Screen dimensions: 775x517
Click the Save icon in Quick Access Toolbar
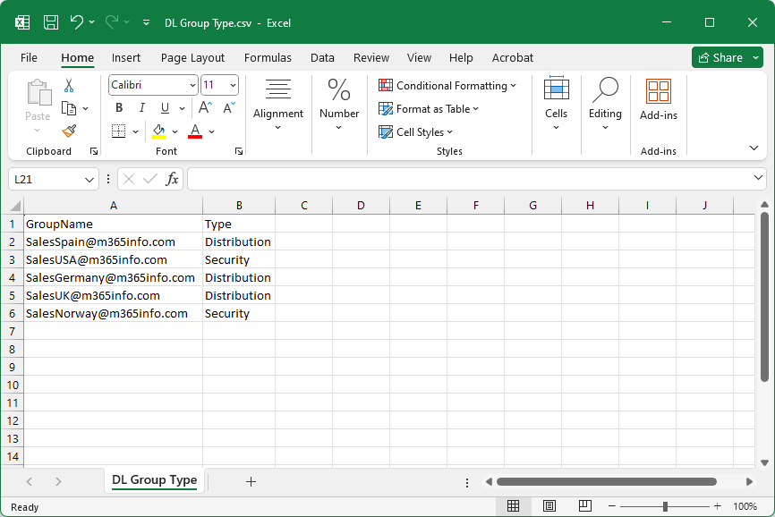(x=51, y=22)
